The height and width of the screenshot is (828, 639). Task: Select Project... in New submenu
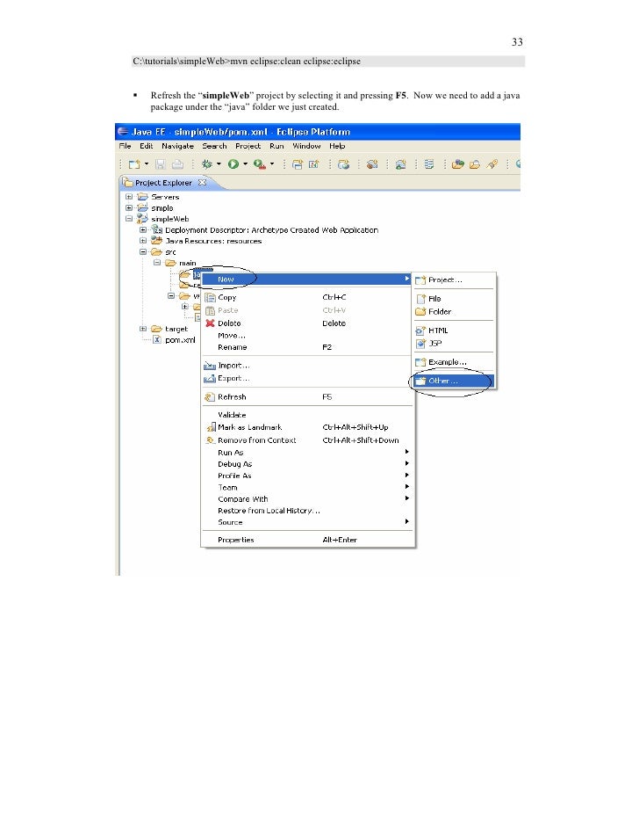coord(454,280)
